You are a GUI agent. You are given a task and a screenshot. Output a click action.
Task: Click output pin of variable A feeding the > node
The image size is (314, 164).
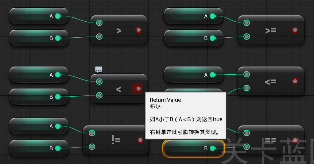pyautogui.click(x=58, y=16)
